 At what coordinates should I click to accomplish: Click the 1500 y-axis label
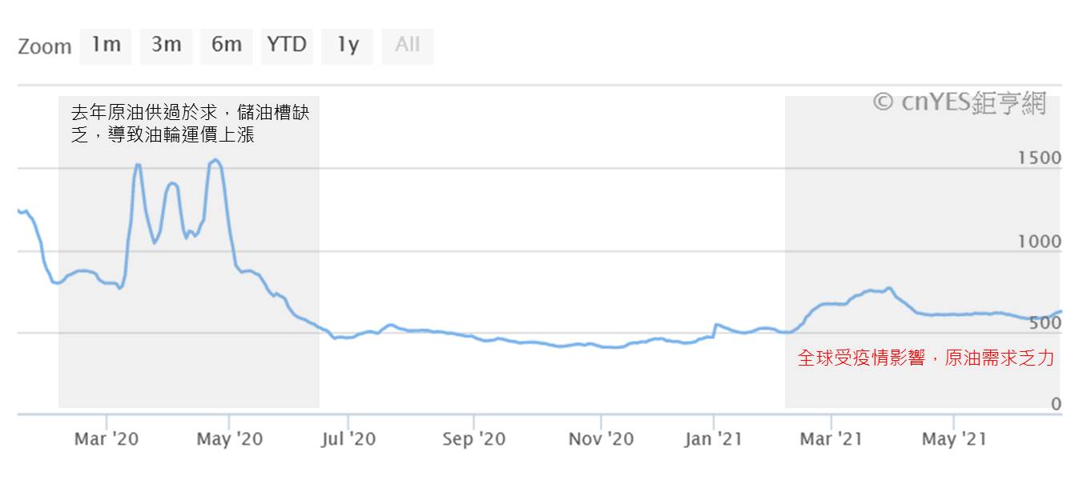pos(1039,158)
